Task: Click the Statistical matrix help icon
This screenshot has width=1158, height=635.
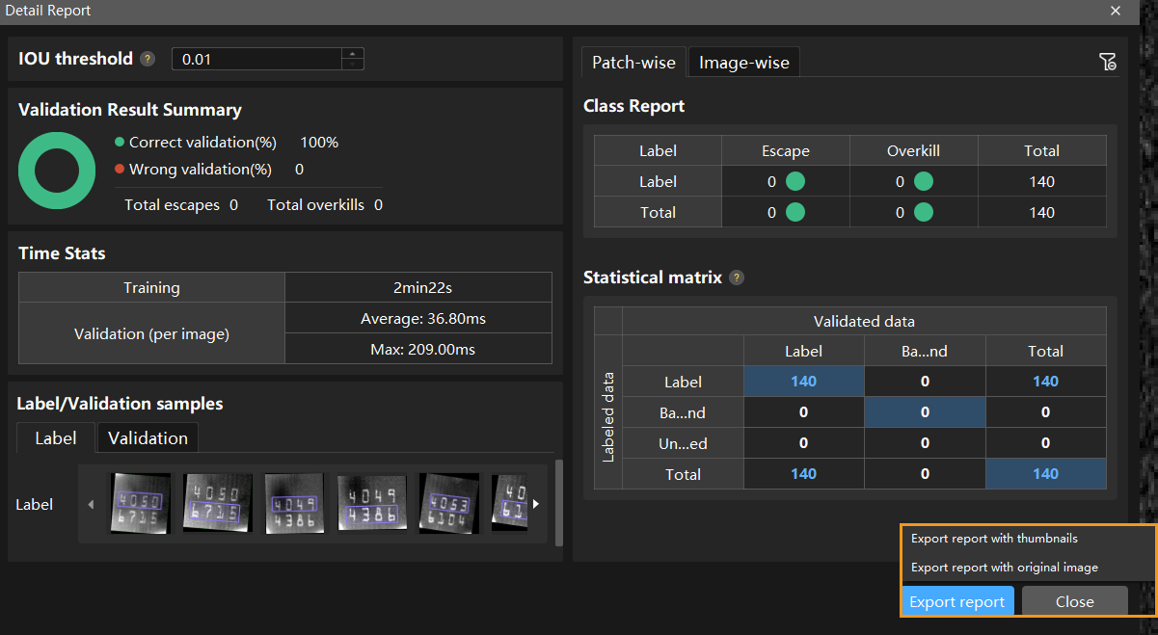Action: tap(737, 278)
